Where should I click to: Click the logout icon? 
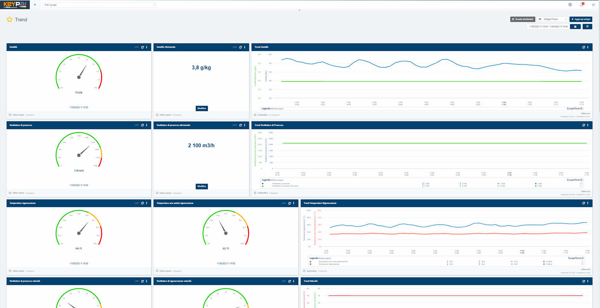tap(593, 5)
